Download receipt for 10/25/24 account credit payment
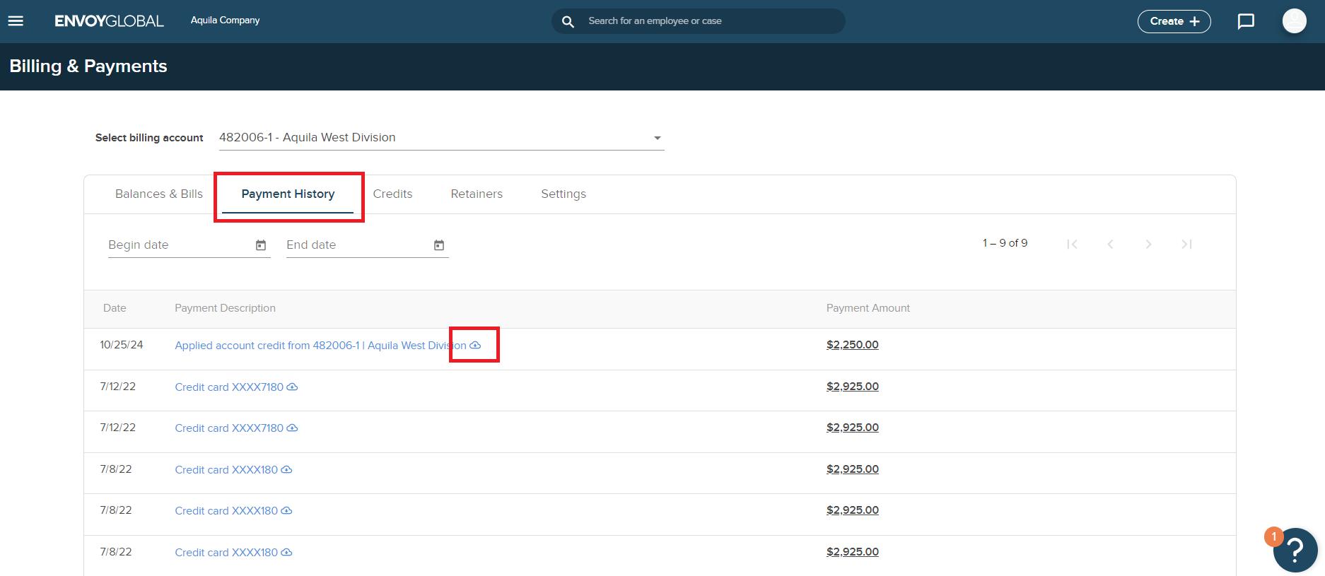The image size is (1325, 576). 476,345
